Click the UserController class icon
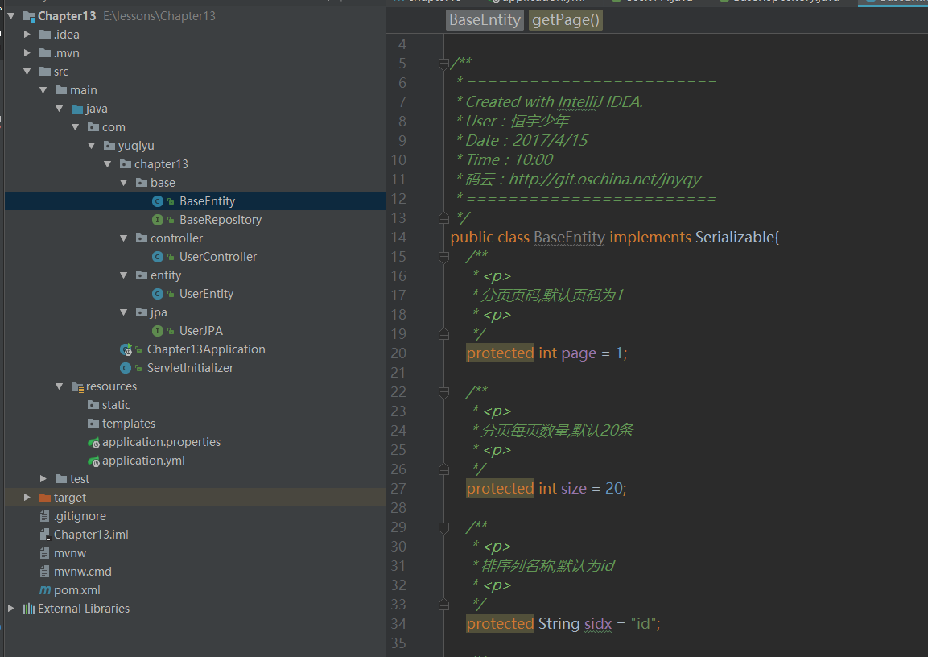928x657 pixels. [158, 257]
